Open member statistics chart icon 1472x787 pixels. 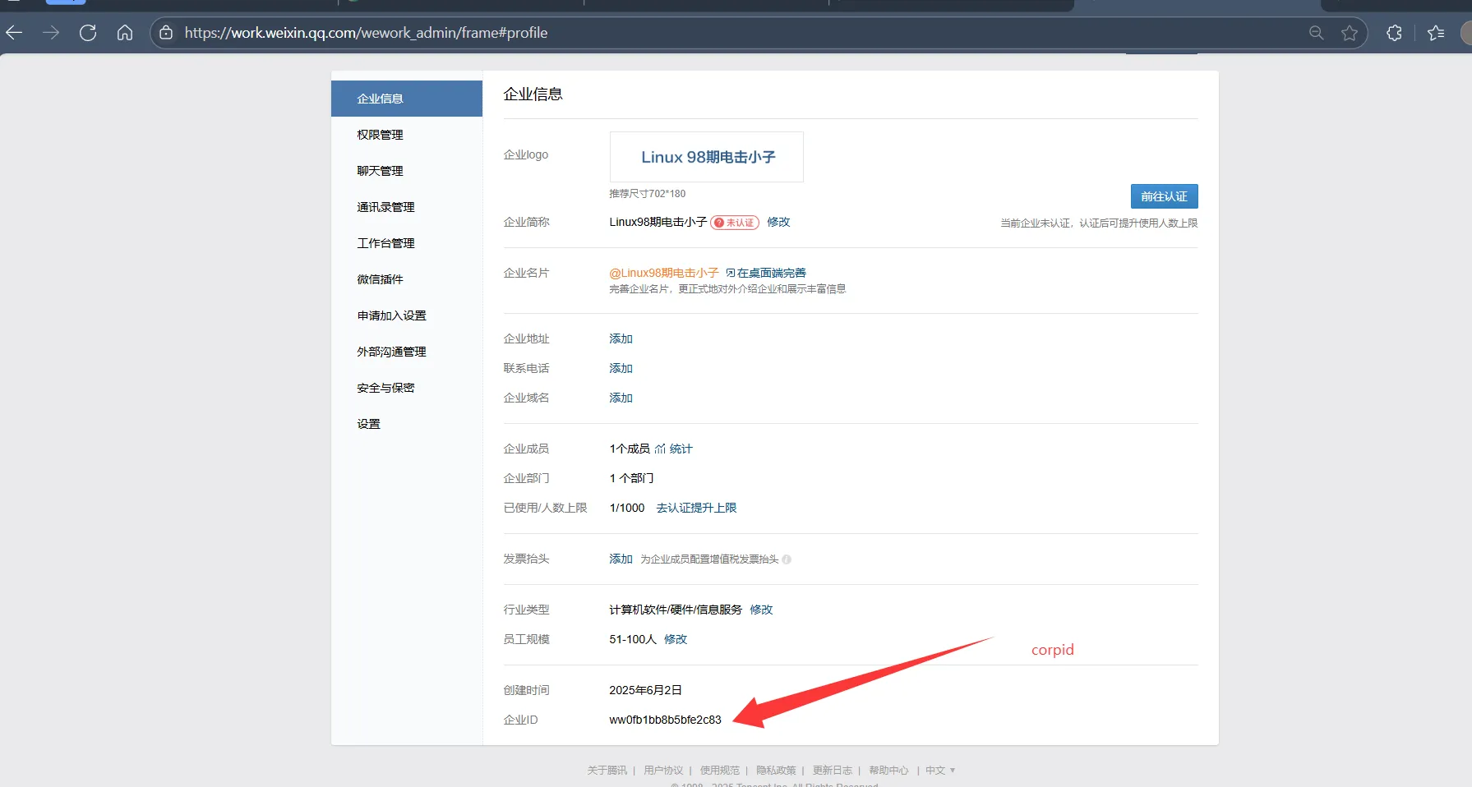point(660,449)
